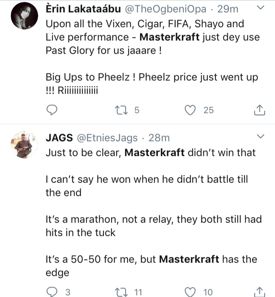Click the JAGS display name
This screenshot has height=297, width=275.
coord(59,138)
